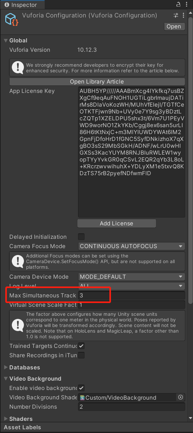Click the Max Simultaneous Track value field
193x433 pixels.
(x=131, y=295)
